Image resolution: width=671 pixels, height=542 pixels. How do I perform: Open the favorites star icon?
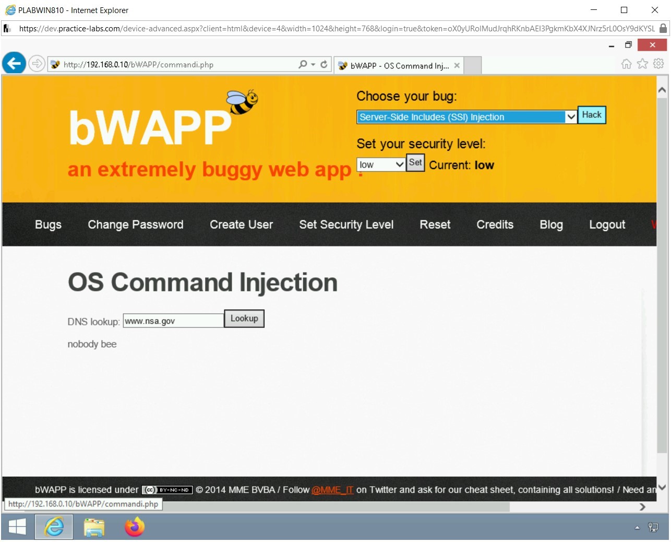click(641, 63)
